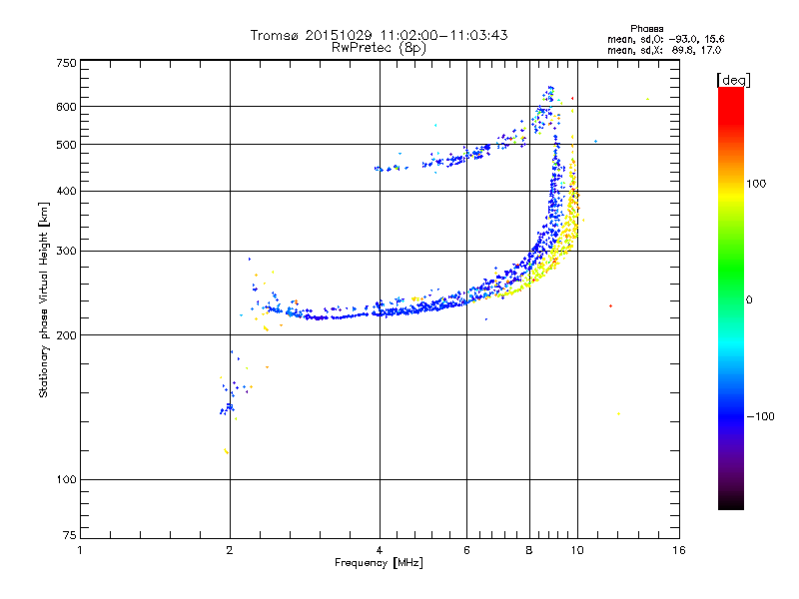Click the "Phases" heading text
The height and width of the screenshot is (599, 799).
pyautogui.click(x=646, y=29)
